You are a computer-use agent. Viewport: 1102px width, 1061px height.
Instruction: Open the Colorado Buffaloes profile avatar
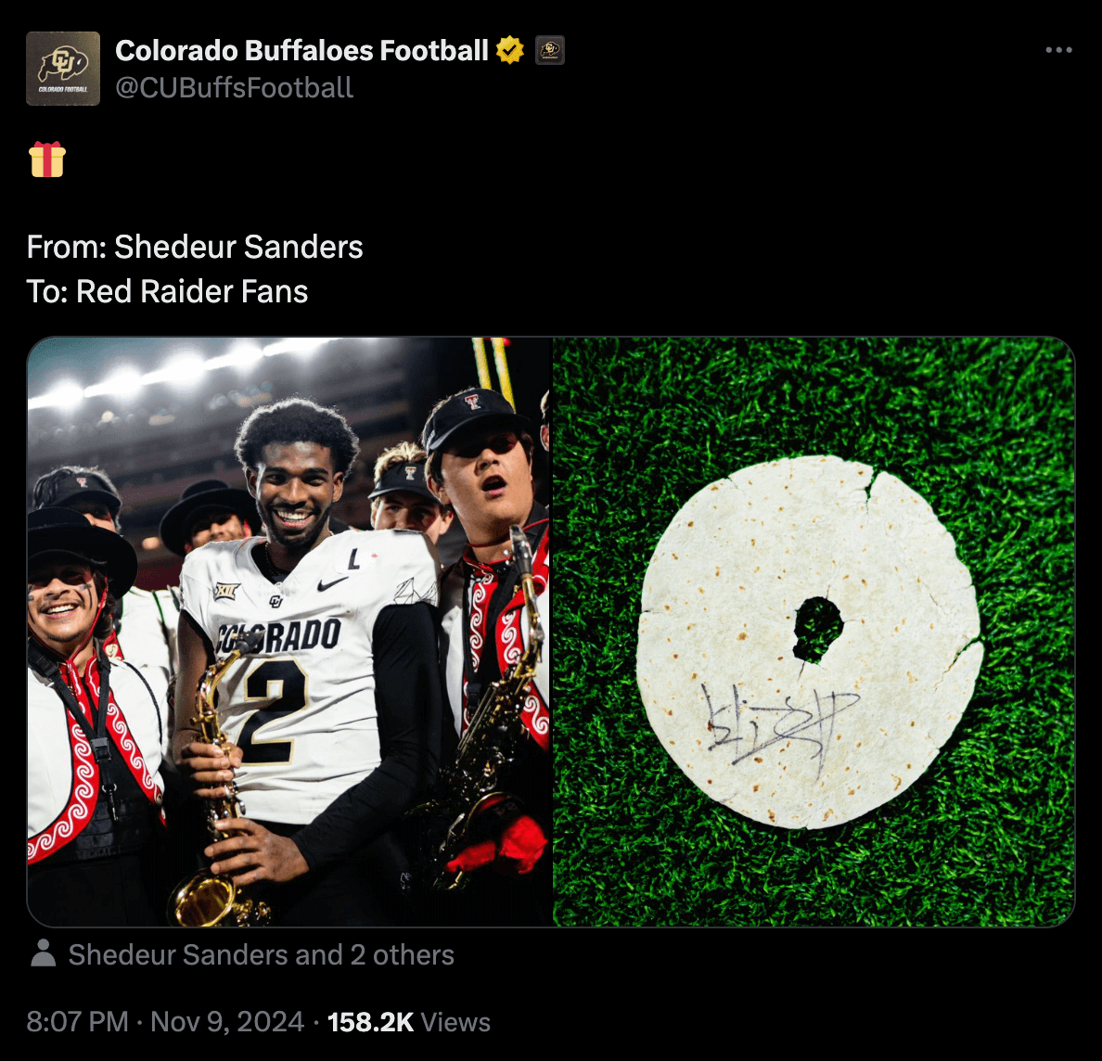click(63, 69)
